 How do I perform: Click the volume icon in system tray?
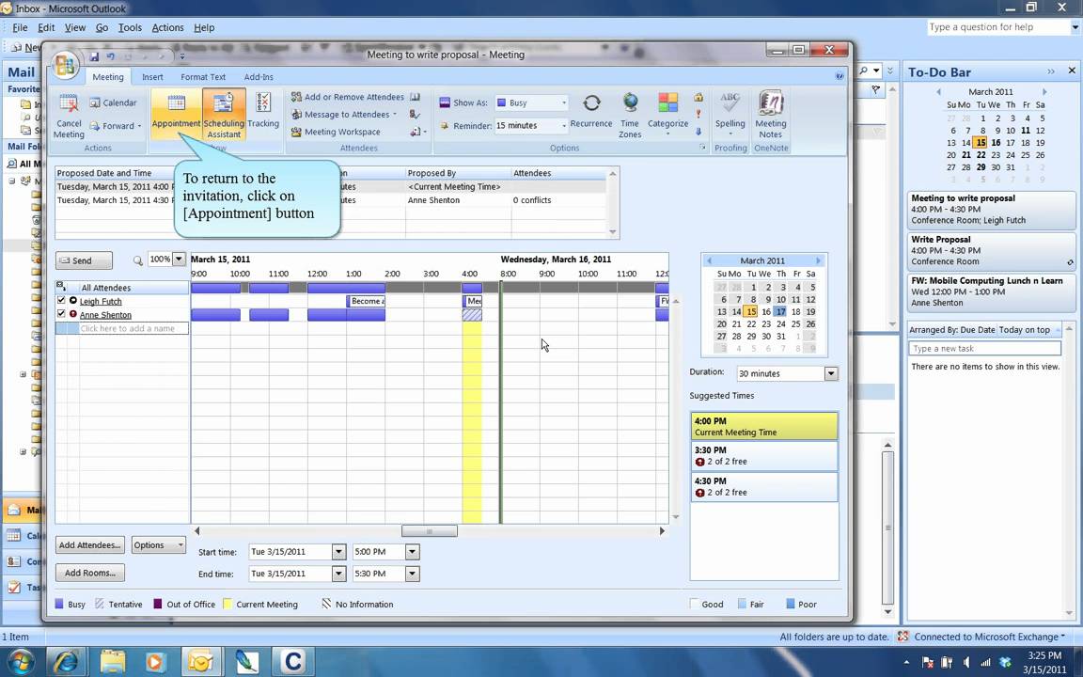tap(966, 662)
